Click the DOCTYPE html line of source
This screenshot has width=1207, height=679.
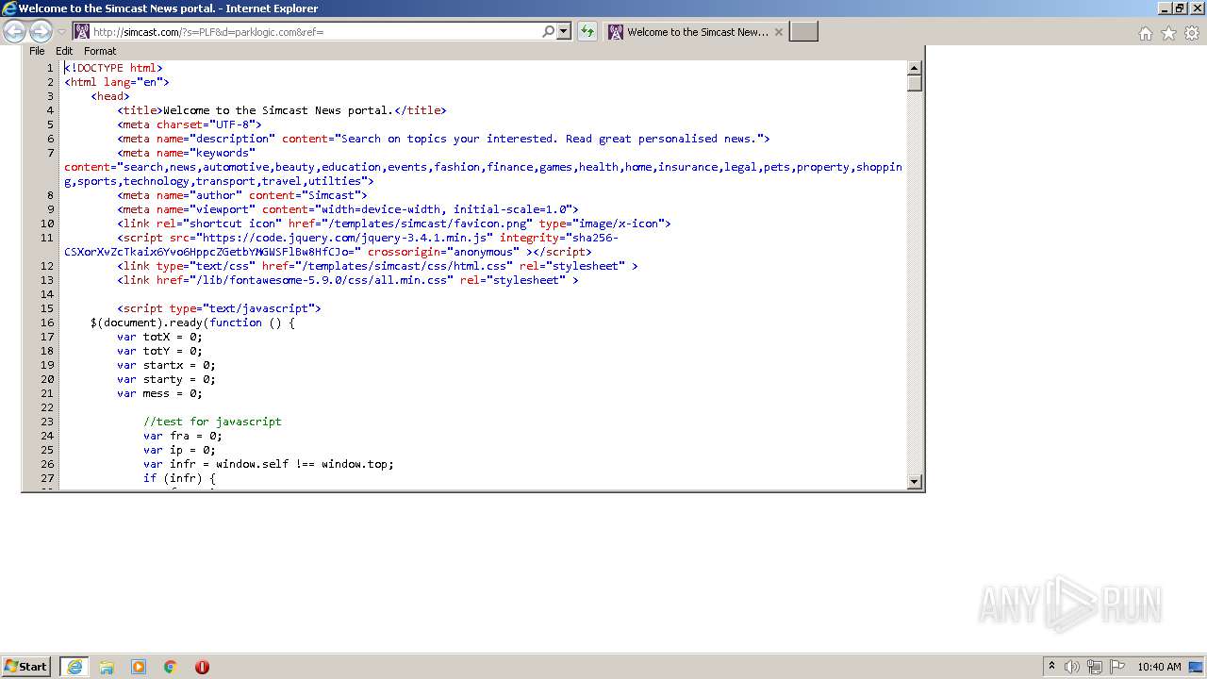113,68
